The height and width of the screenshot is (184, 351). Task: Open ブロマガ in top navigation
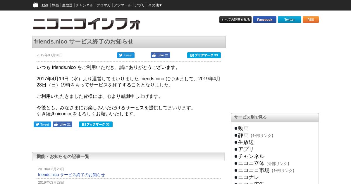(104, 5)
